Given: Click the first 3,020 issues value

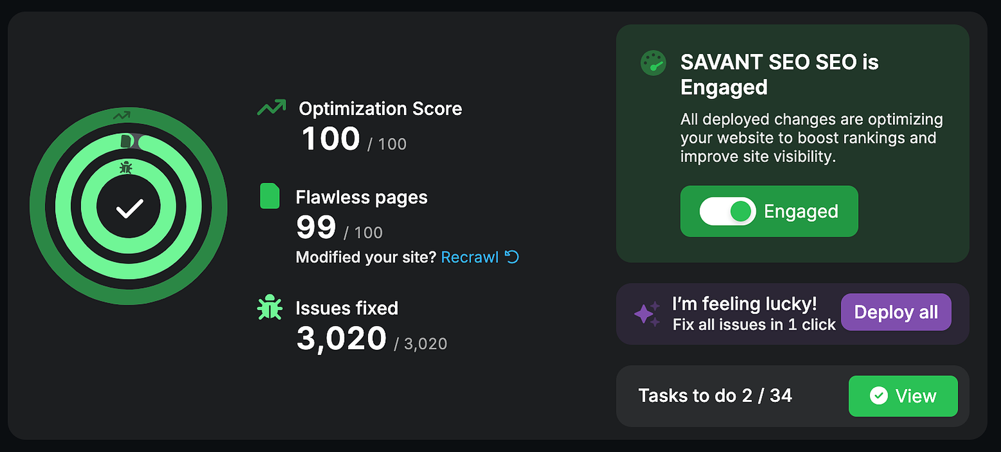Looking at the screenshot, I should tap(341, 338).
